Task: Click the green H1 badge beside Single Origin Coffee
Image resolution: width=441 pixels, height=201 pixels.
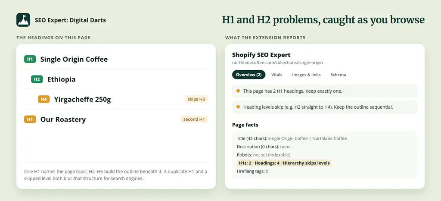Action: click(30, 59)
